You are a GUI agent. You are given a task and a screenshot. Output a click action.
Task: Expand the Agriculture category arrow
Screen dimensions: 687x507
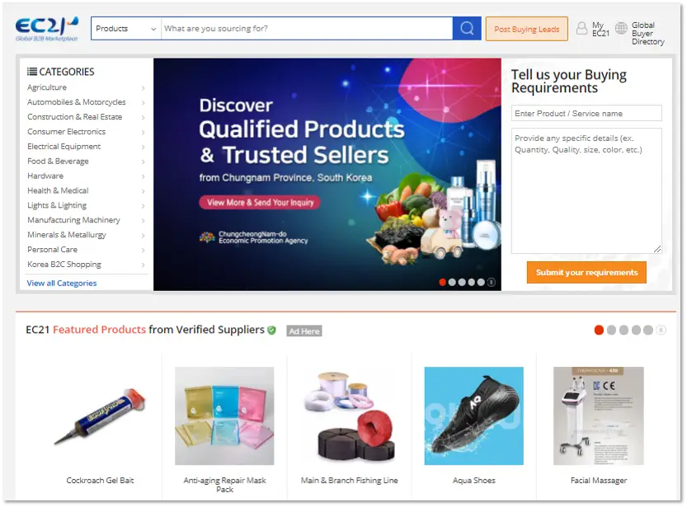144,88
